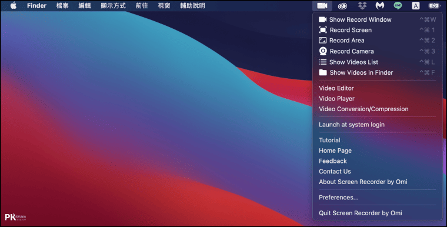The image size is (447, 227).
Task: Click the list icon beside Show Videos List
Action: [x=323, y=62]
